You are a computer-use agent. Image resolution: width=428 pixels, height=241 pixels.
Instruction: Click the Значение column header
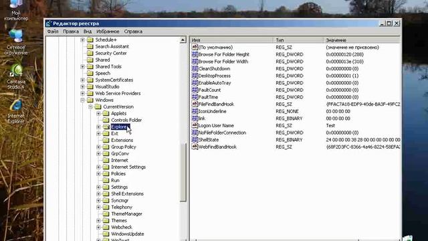click(x=362, y=40)
